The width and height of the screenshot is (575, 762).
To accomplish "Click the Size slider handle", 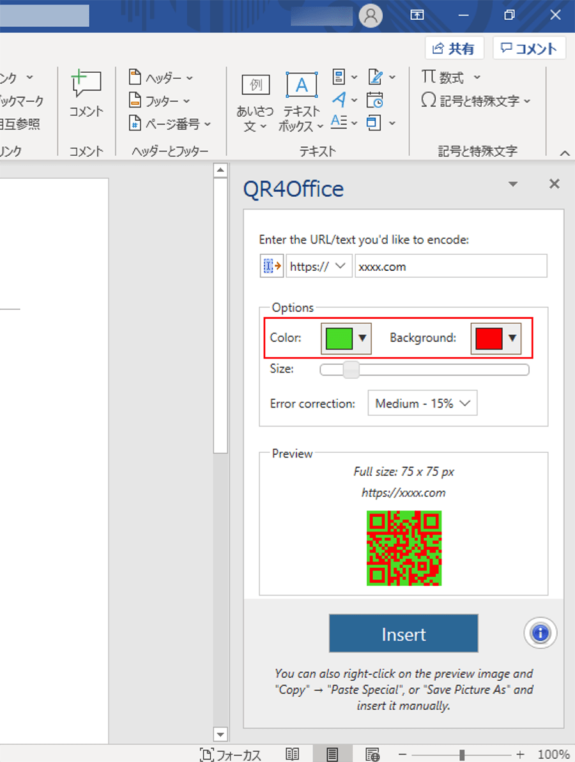I will tap(351, 370).
